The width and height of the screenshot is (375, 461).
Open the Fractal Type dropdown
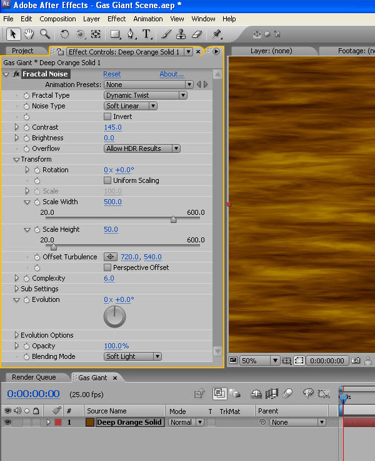(145, 95)
